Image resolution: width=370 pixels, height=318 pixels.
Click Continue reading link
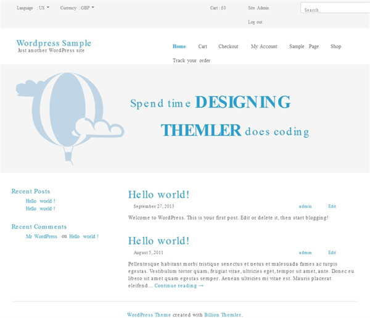[x=179, y=286]
